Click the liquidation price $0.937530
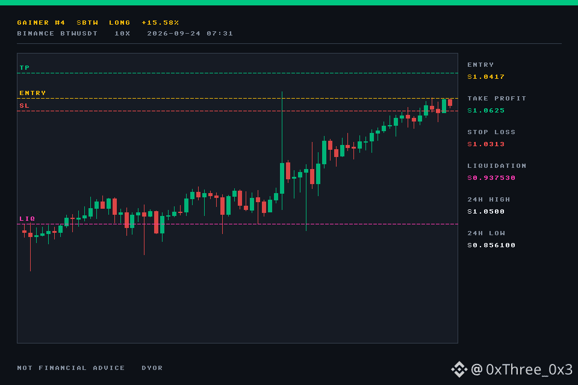Image resolution: width=578 pixels, height=385 pixels. click(491, 178)
